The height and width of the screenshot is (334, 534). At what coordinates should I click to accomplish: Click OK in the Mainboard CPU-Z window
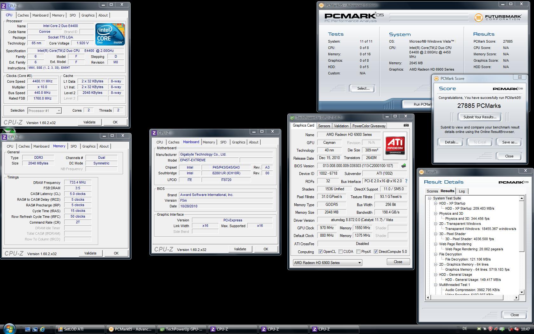[266, 249]
